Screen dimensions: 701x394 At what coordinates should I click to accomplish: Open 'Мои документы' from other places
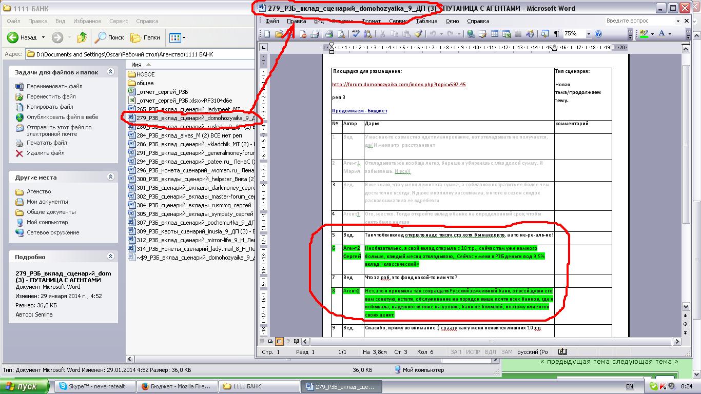[x=47, y=202]
